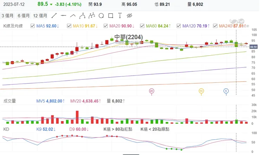
Task: Click the 開 93.9 opening price
Action: click(95, 4)
